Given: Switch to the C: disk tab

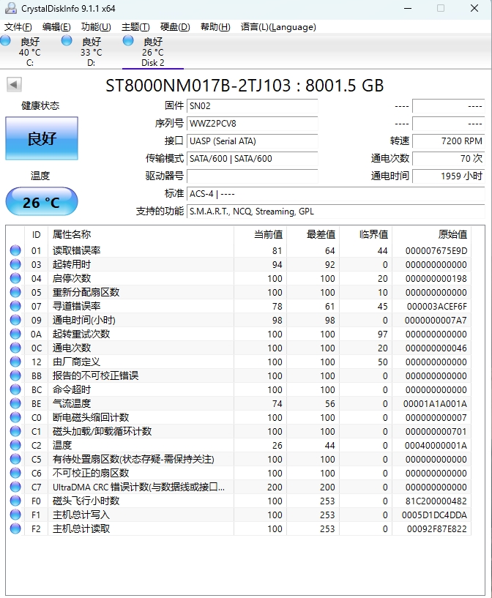Looking at the screenshot, I should 30,52.
